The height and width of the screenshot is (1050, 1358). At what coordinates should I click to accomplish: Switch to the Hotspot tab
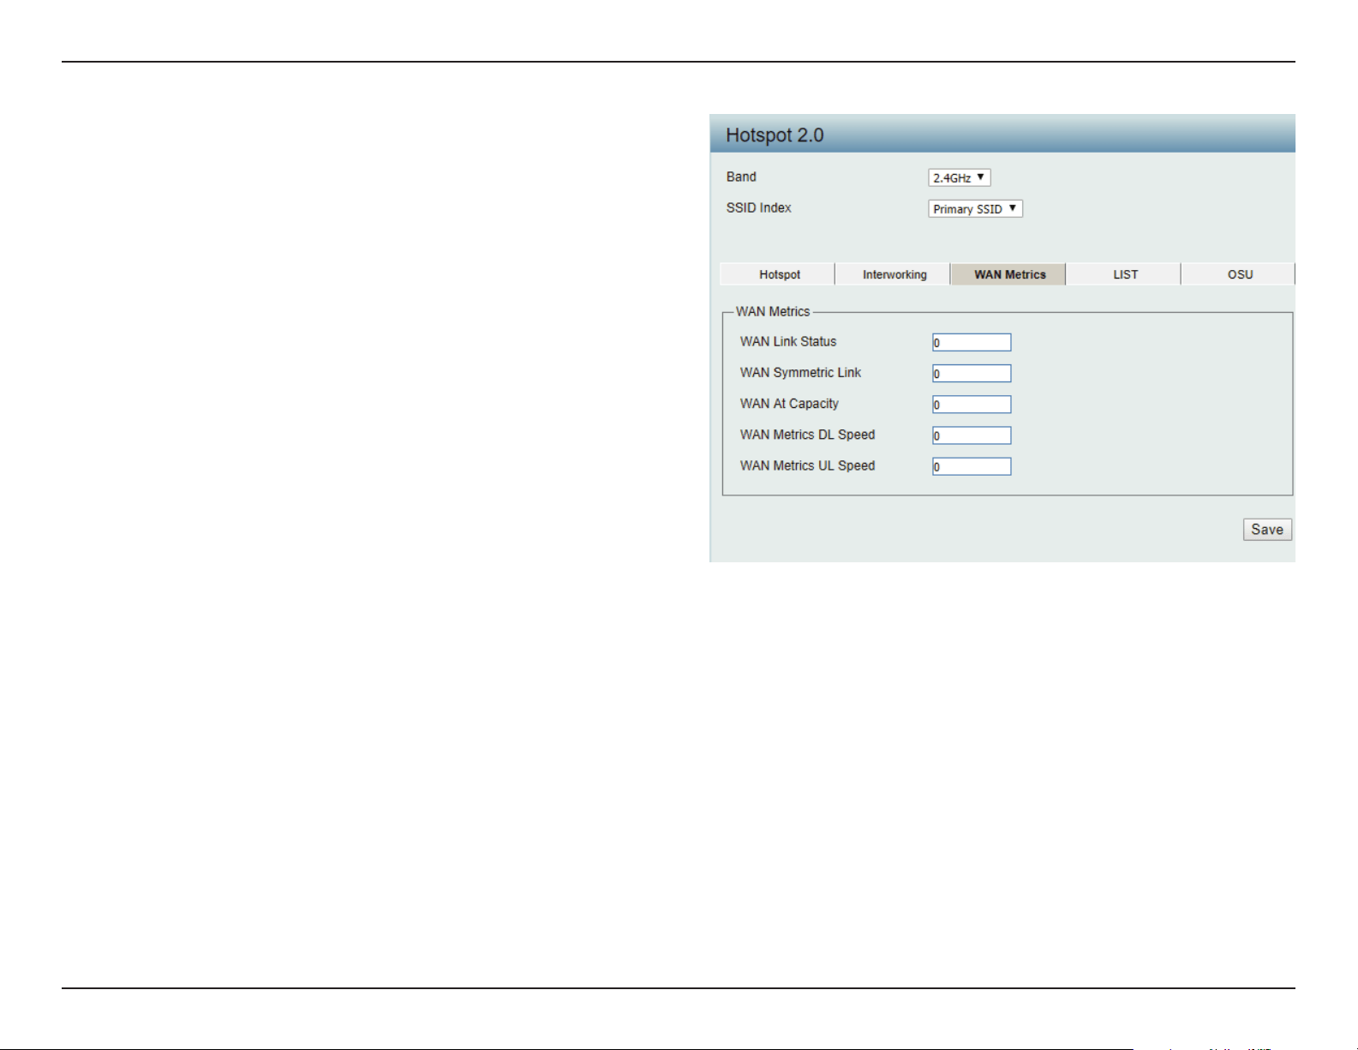pyautogui.click(x=778, y=274)
